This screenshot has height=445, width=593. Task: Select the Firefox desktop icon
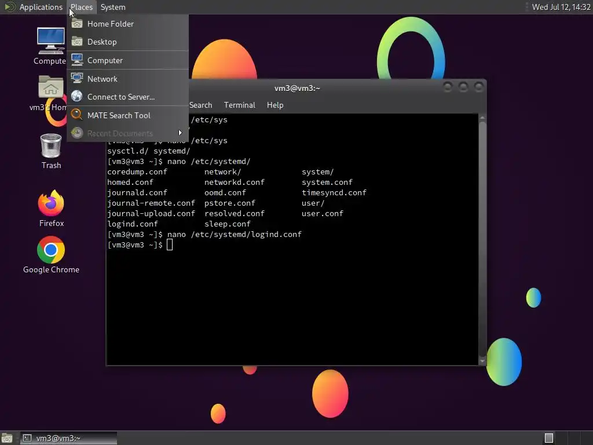(52, 209)
